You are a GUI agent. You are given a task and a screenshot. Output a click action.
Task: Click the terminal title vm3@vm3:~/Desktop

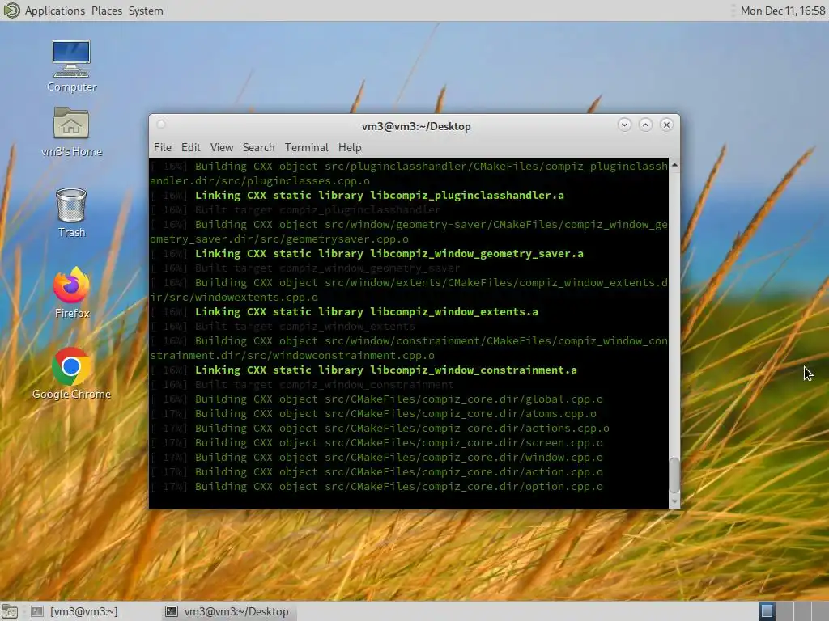pyautogui.click(x=416, y=126)
